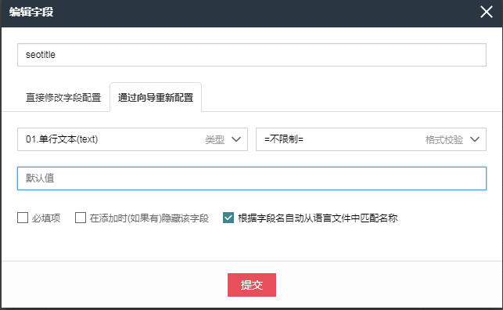This screenshot has height=310, width=503.
Task: Close the 编辑字段 dialog
Action: [487, 13]
